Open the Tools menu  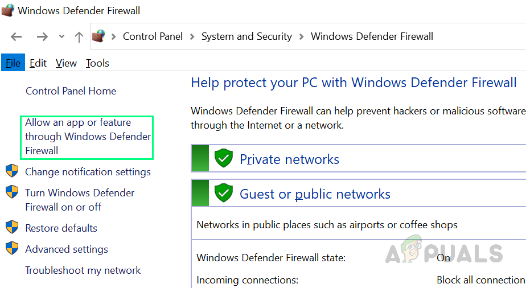pos(97,63)
